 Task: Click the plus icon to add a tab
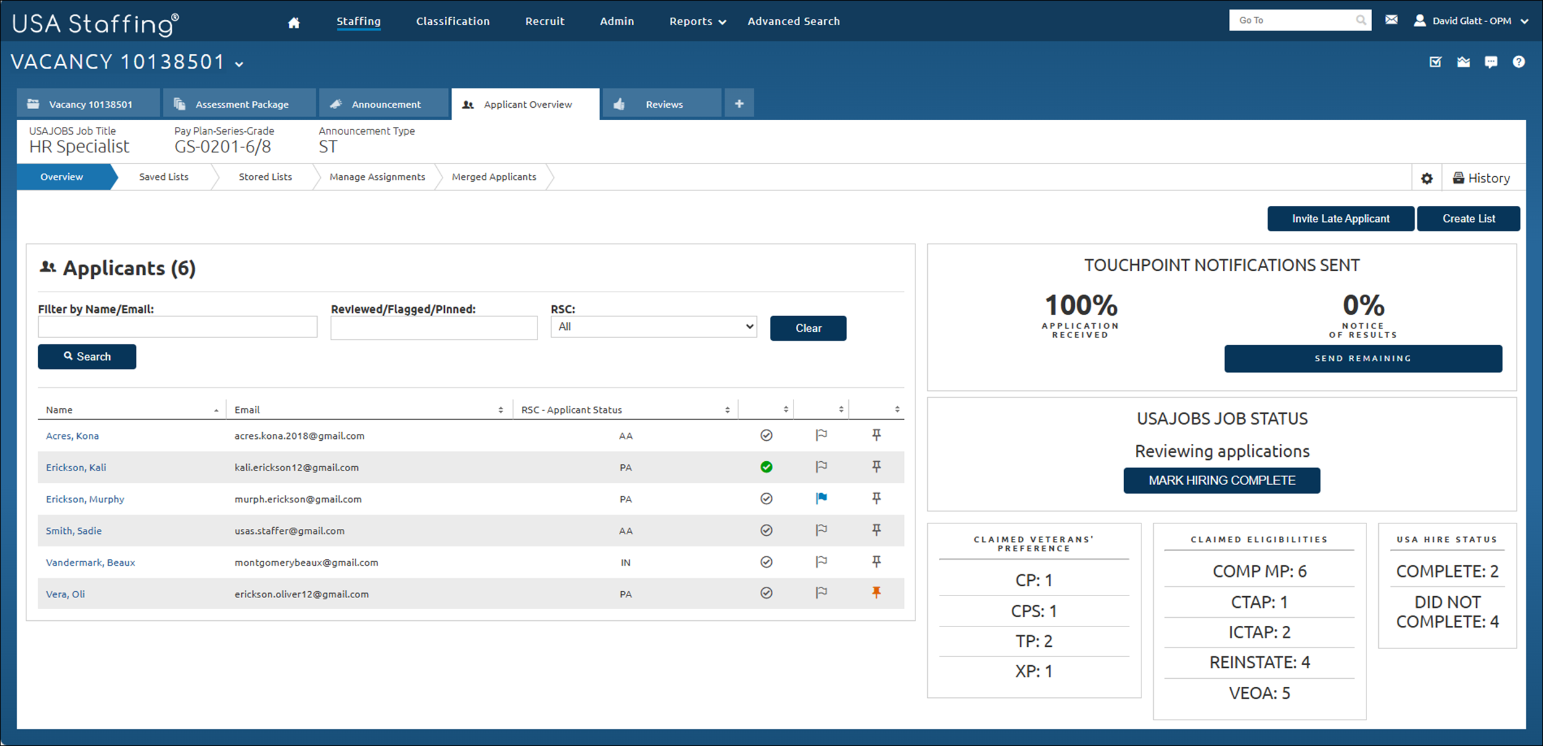(x=738, y=104)
